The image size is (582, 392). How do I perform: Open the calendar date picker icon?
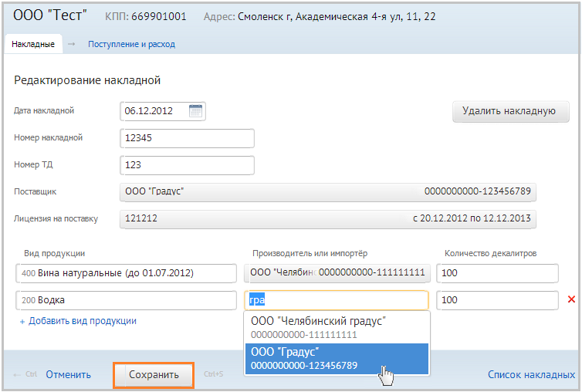point(195,111)
